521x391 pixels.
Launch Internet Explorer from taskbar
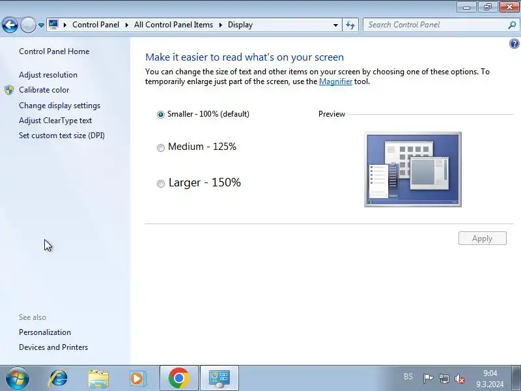58,379
